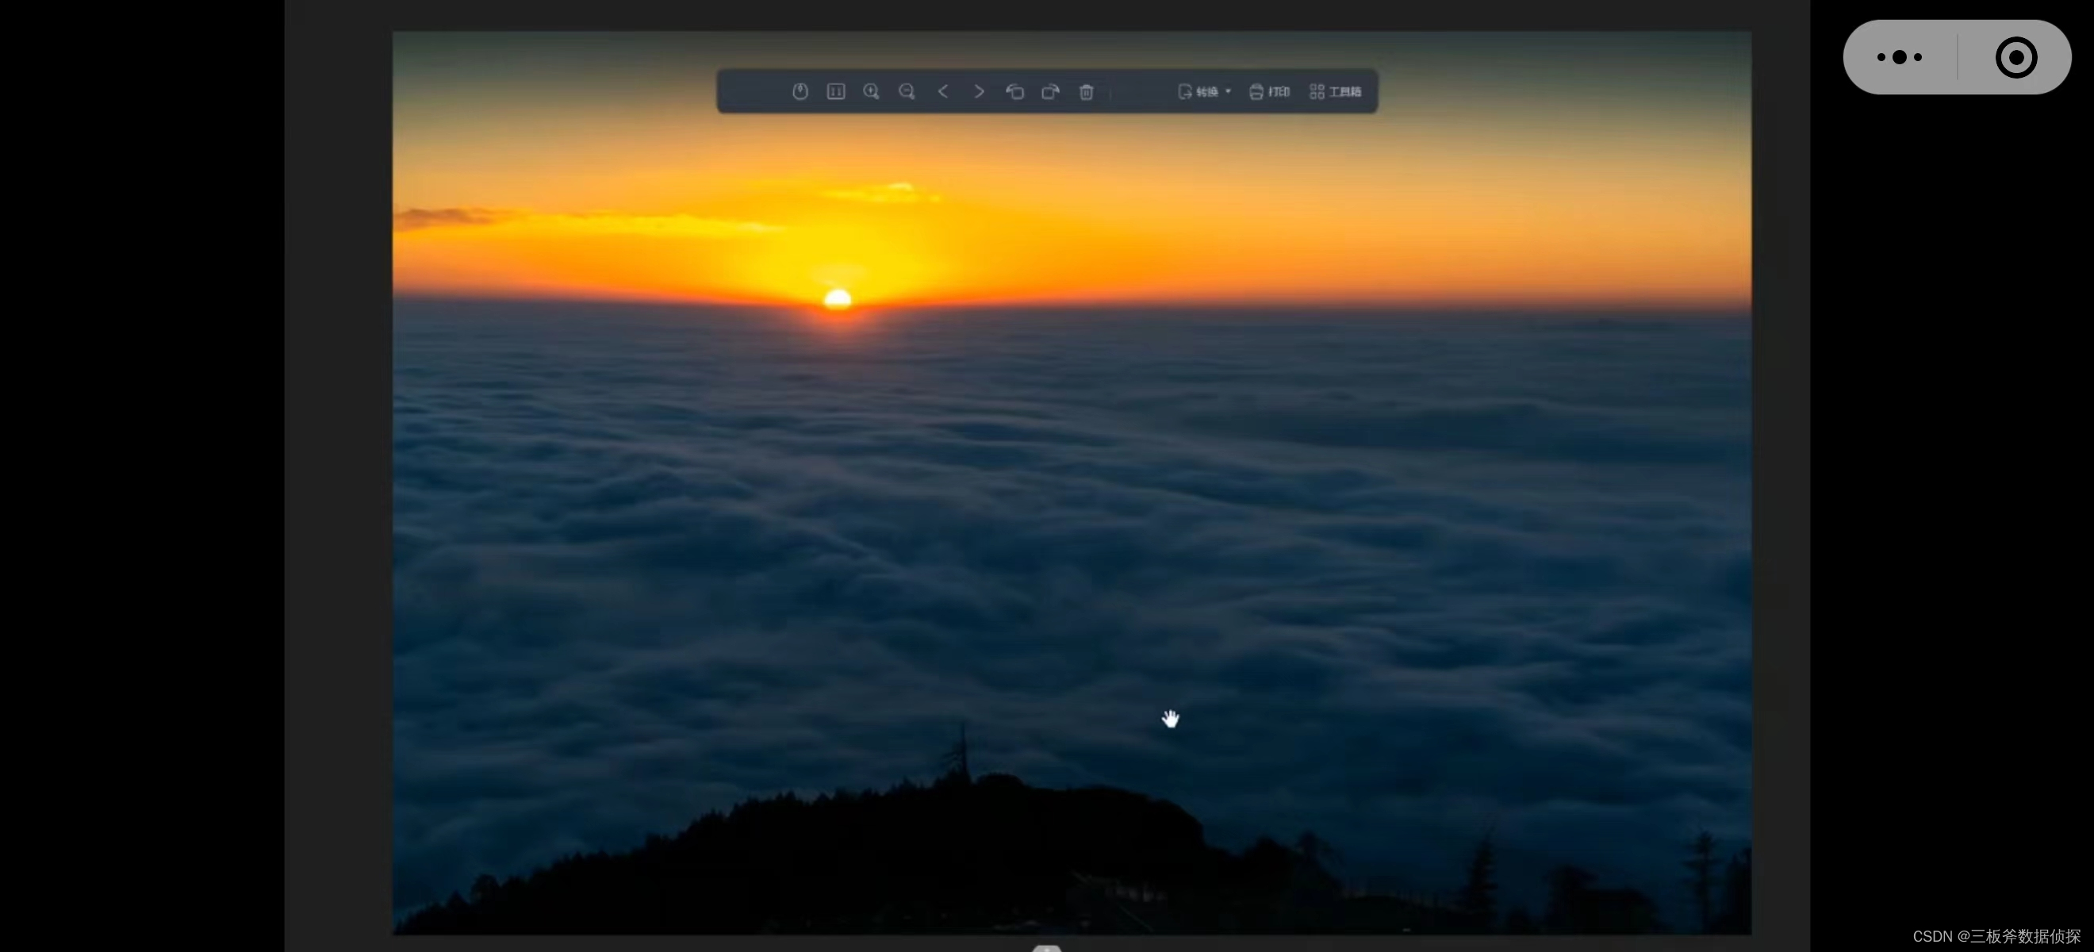
Task: Open the 工具箱 toolbox menu
Action: 1344,91
